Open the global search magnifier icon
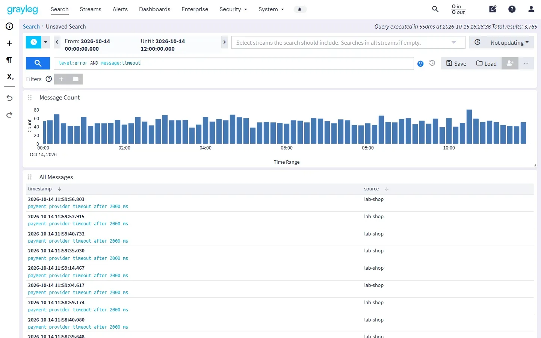This screenshot has width=541, height=338. coord(435,9)
